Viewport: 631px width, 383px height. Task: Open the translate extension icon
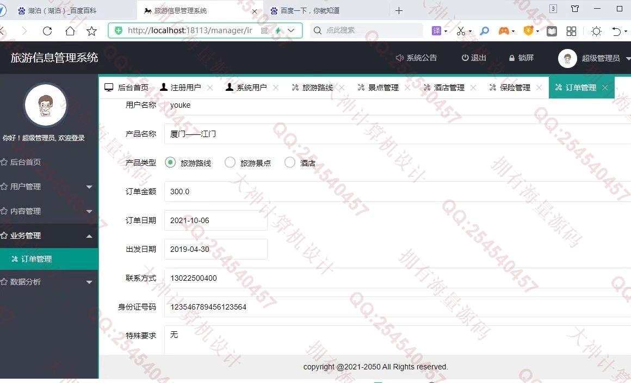point(437,31)
